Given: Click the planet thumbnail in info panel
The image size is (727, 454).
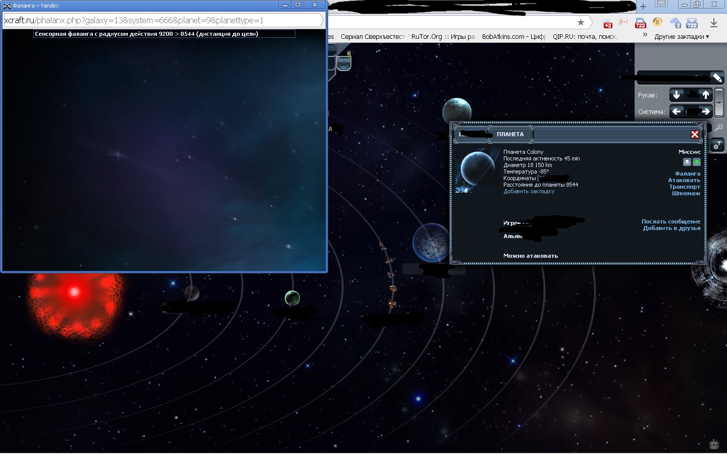Looking at the screenshot, I should click(x=477, y=171).
